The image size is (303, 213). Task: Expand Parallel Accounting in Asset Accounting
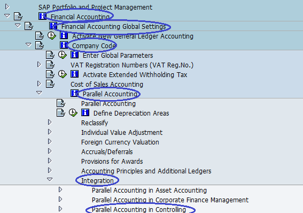60,189
